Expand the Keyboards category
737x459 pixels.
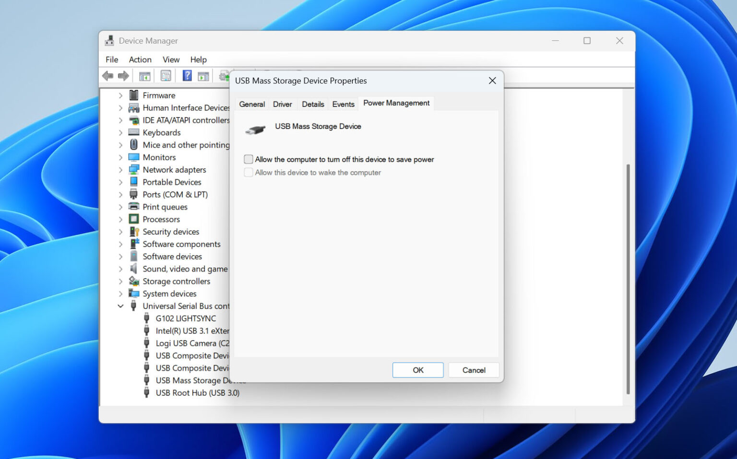point(120,132)
